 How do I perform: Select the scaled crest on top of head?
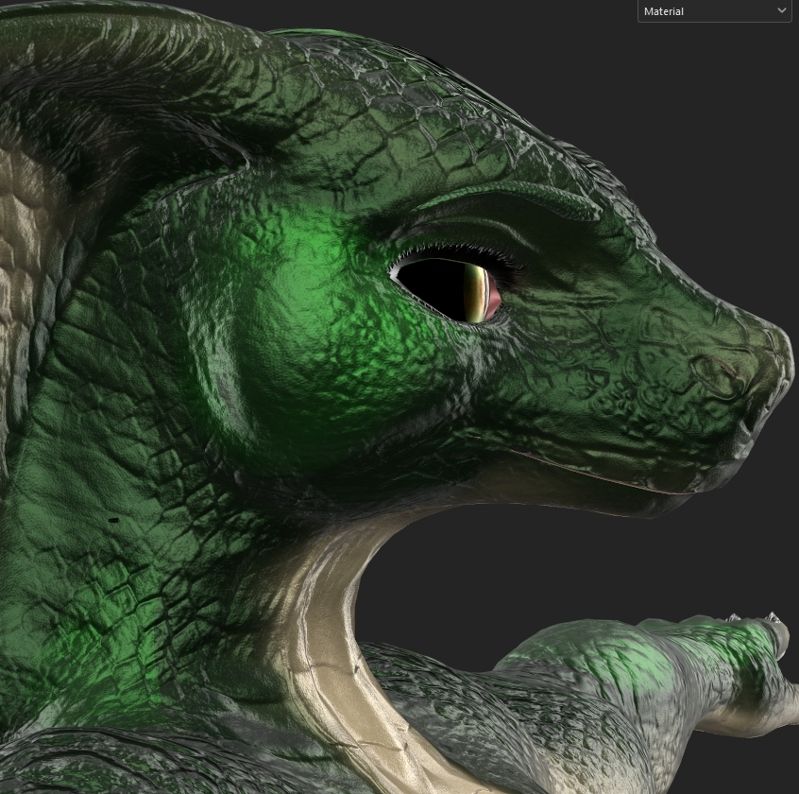click(378, 66)
